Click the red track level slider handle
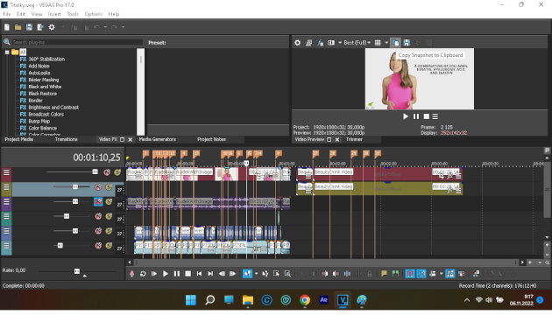This screenshot has width=552, height=315. pos(95,171)
